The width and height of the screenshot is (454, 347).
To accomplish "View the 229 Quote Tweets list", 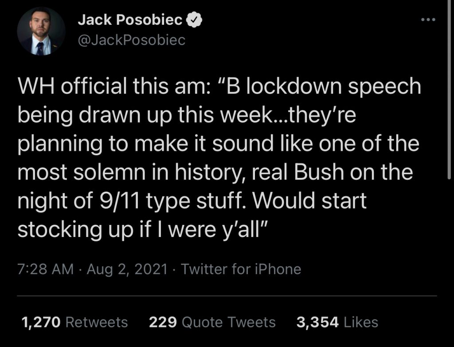I will click(212, 322).
